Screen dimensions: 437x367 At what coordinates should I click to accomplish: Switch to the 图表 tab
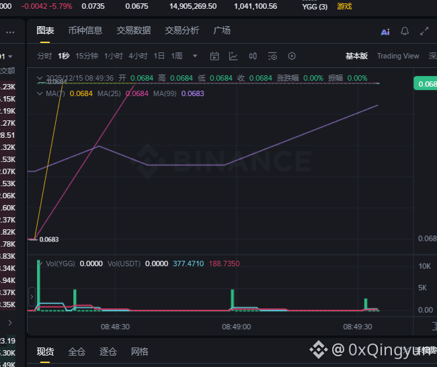tap(45, 31)
